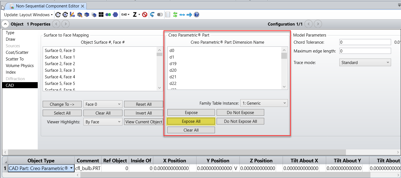The height and width of the screenshot is (178, 401).
Task: Click the Invert All button
Action: click(144, 113)
